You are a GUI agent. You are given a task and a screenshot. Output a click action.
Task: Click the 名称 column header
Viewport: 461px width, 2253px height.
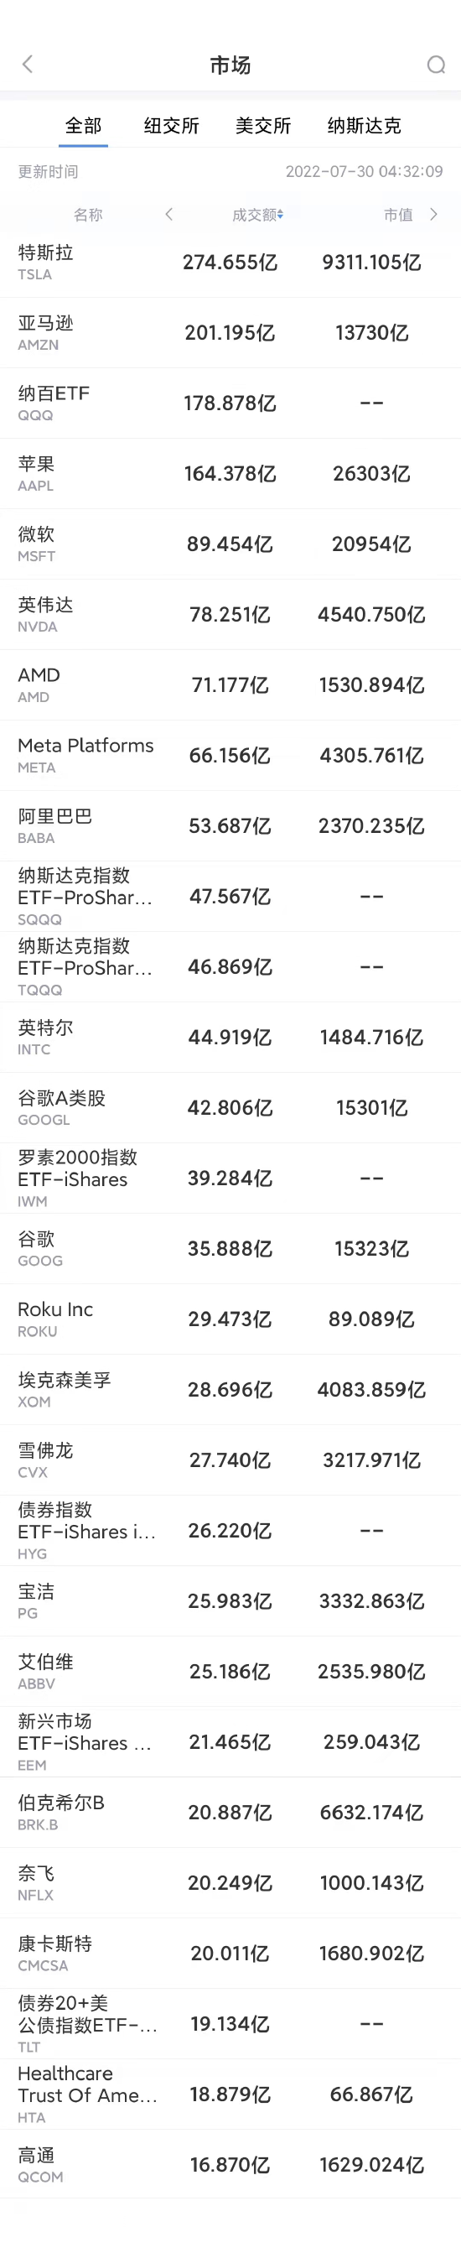pyautogui.click(x=88, y=216)
